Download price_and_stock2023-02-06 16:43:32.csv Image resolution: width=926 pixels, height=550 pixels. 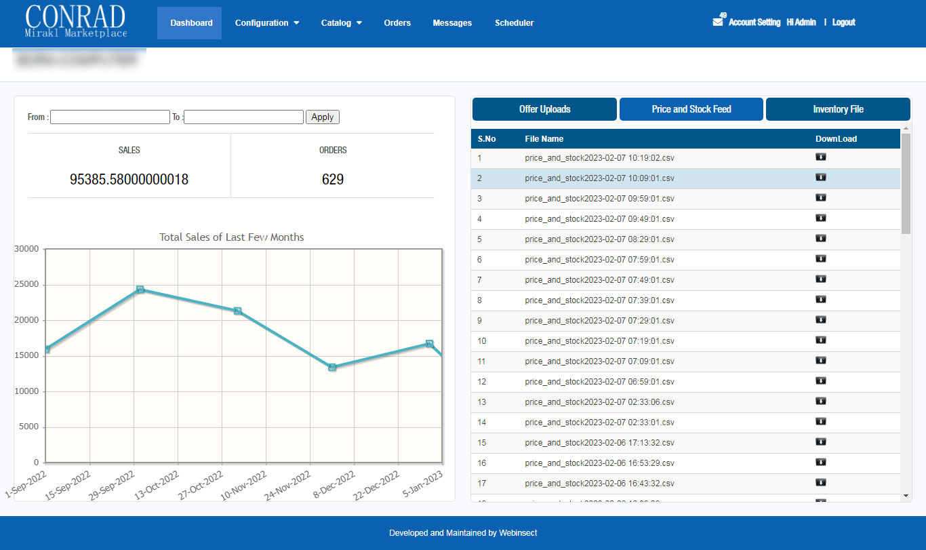820,483
